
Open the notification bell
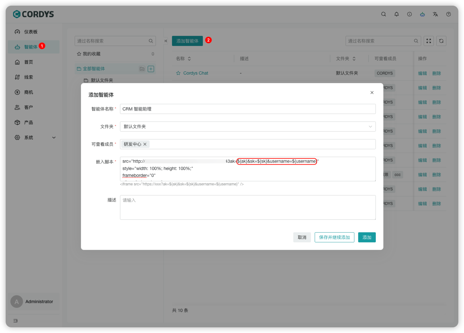(397, 14)
